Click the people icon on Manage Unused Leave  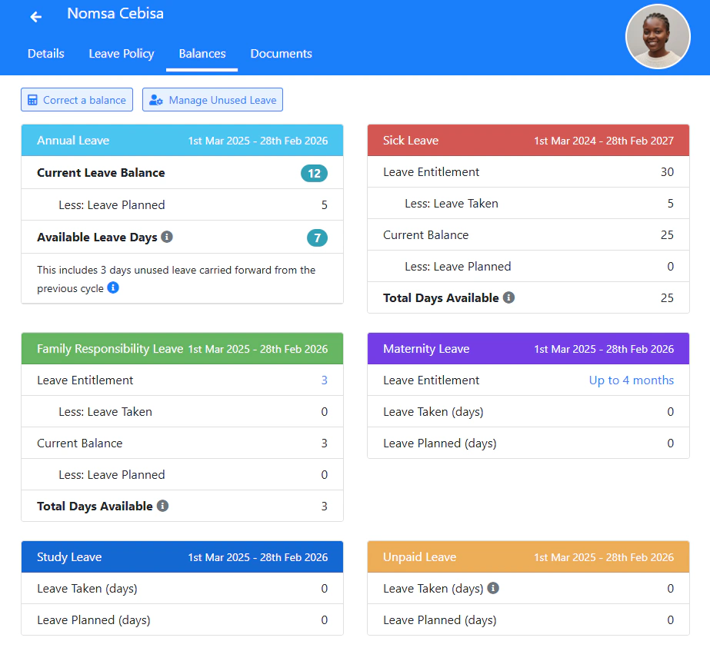[156, 99]
